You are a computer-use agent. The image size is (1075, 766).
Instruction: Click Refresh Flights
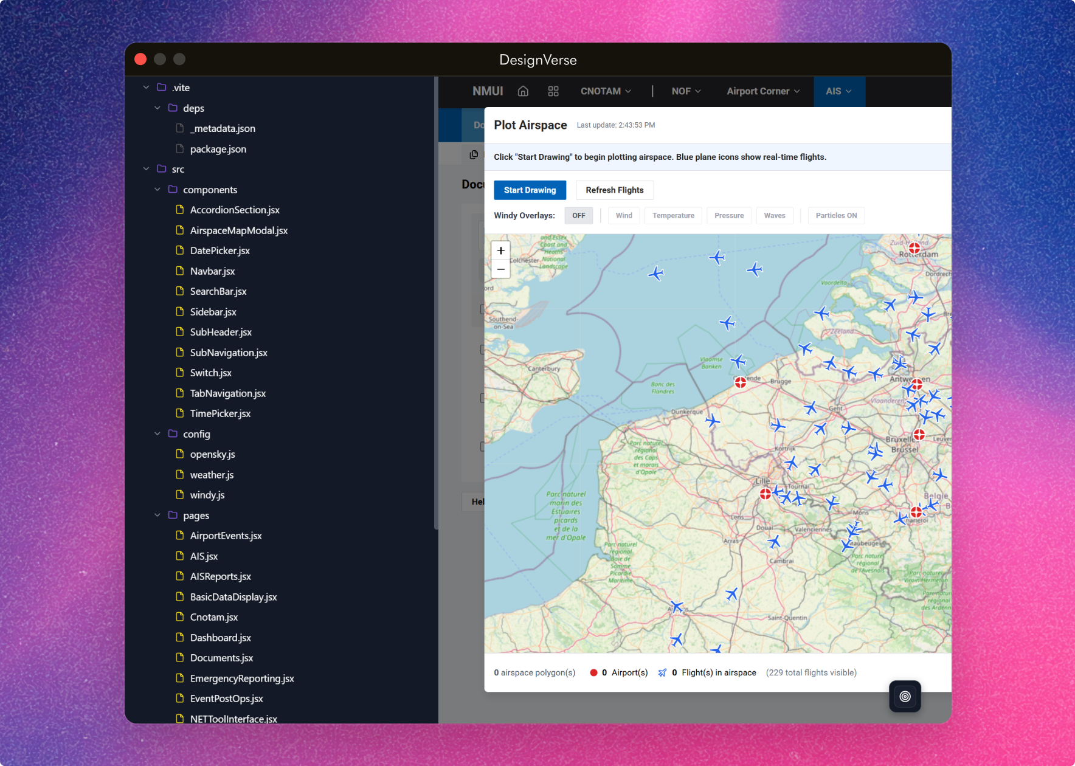coord(614,190)
